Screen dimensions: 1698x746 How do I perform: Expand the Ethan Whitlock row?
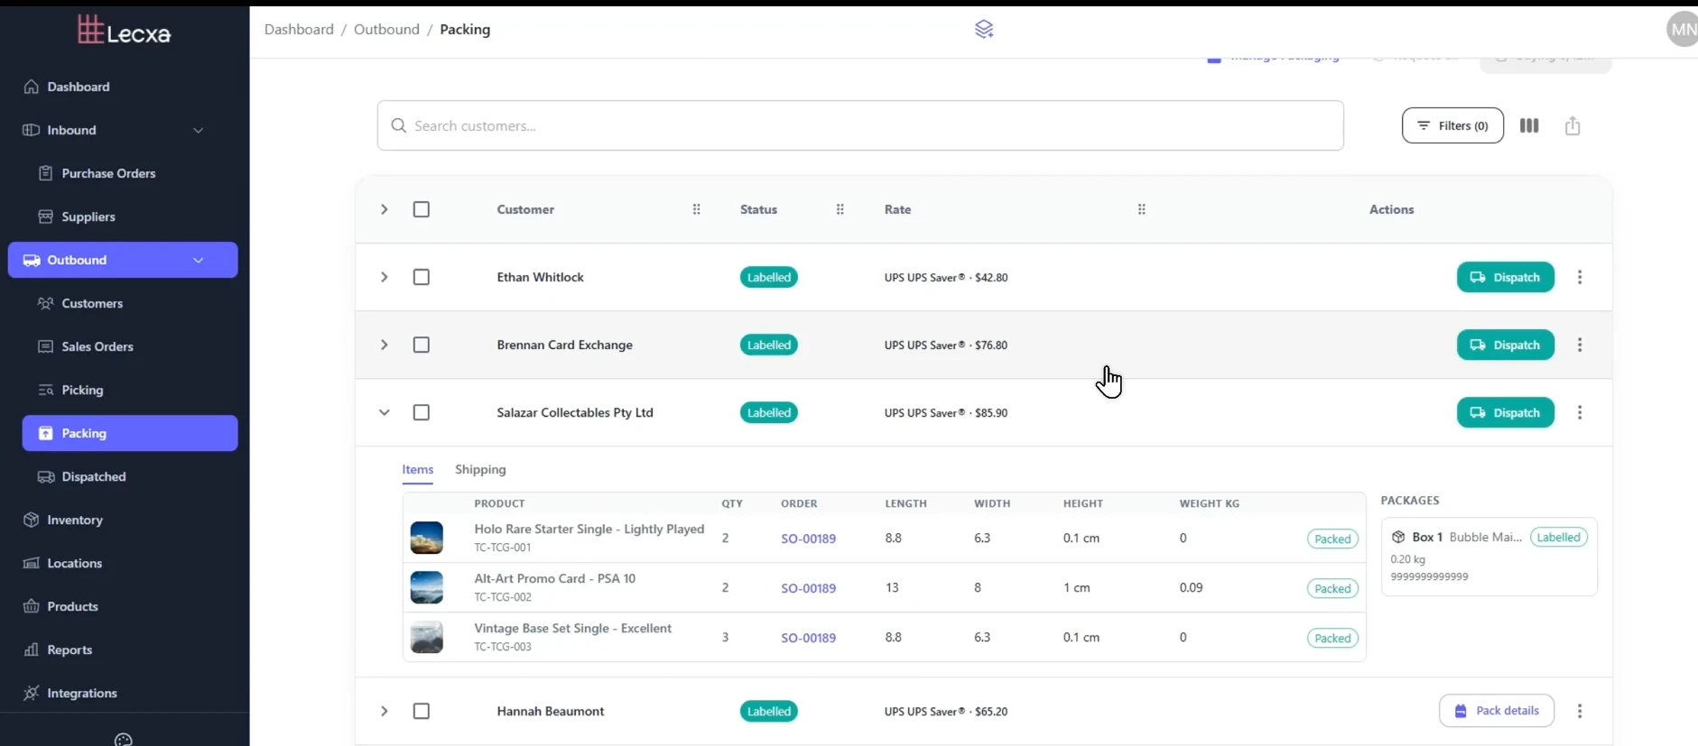[x=384, y=277]
